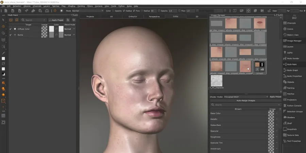Screen dimensions: 306x153
Task: Click the power icon in Multi-Paint panel
Action: (11, 20)
